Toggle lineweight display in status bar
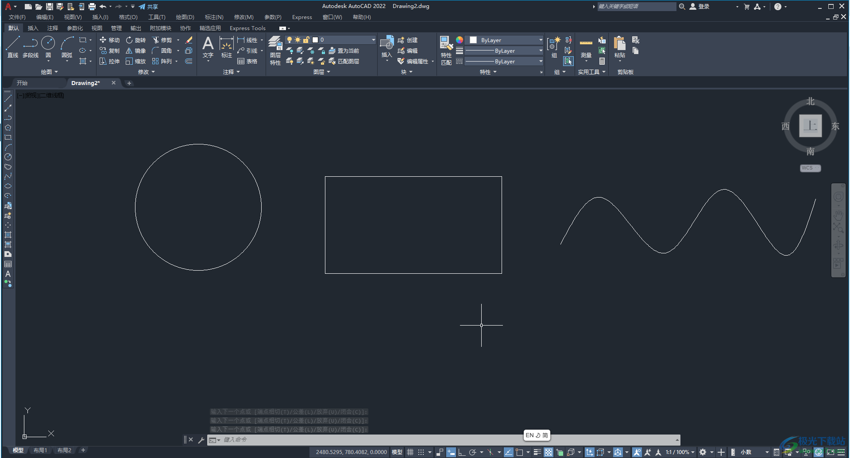The image size is (850, 458). click(x=537, y=452)
